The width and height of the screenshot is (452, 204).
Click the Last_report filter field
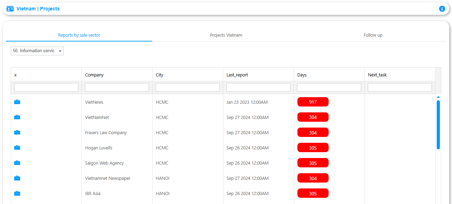click(x=258, y=87)
